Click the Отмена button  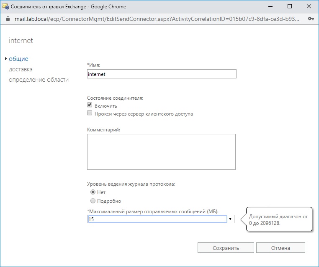pyautogui.click(x=280, y=248)
